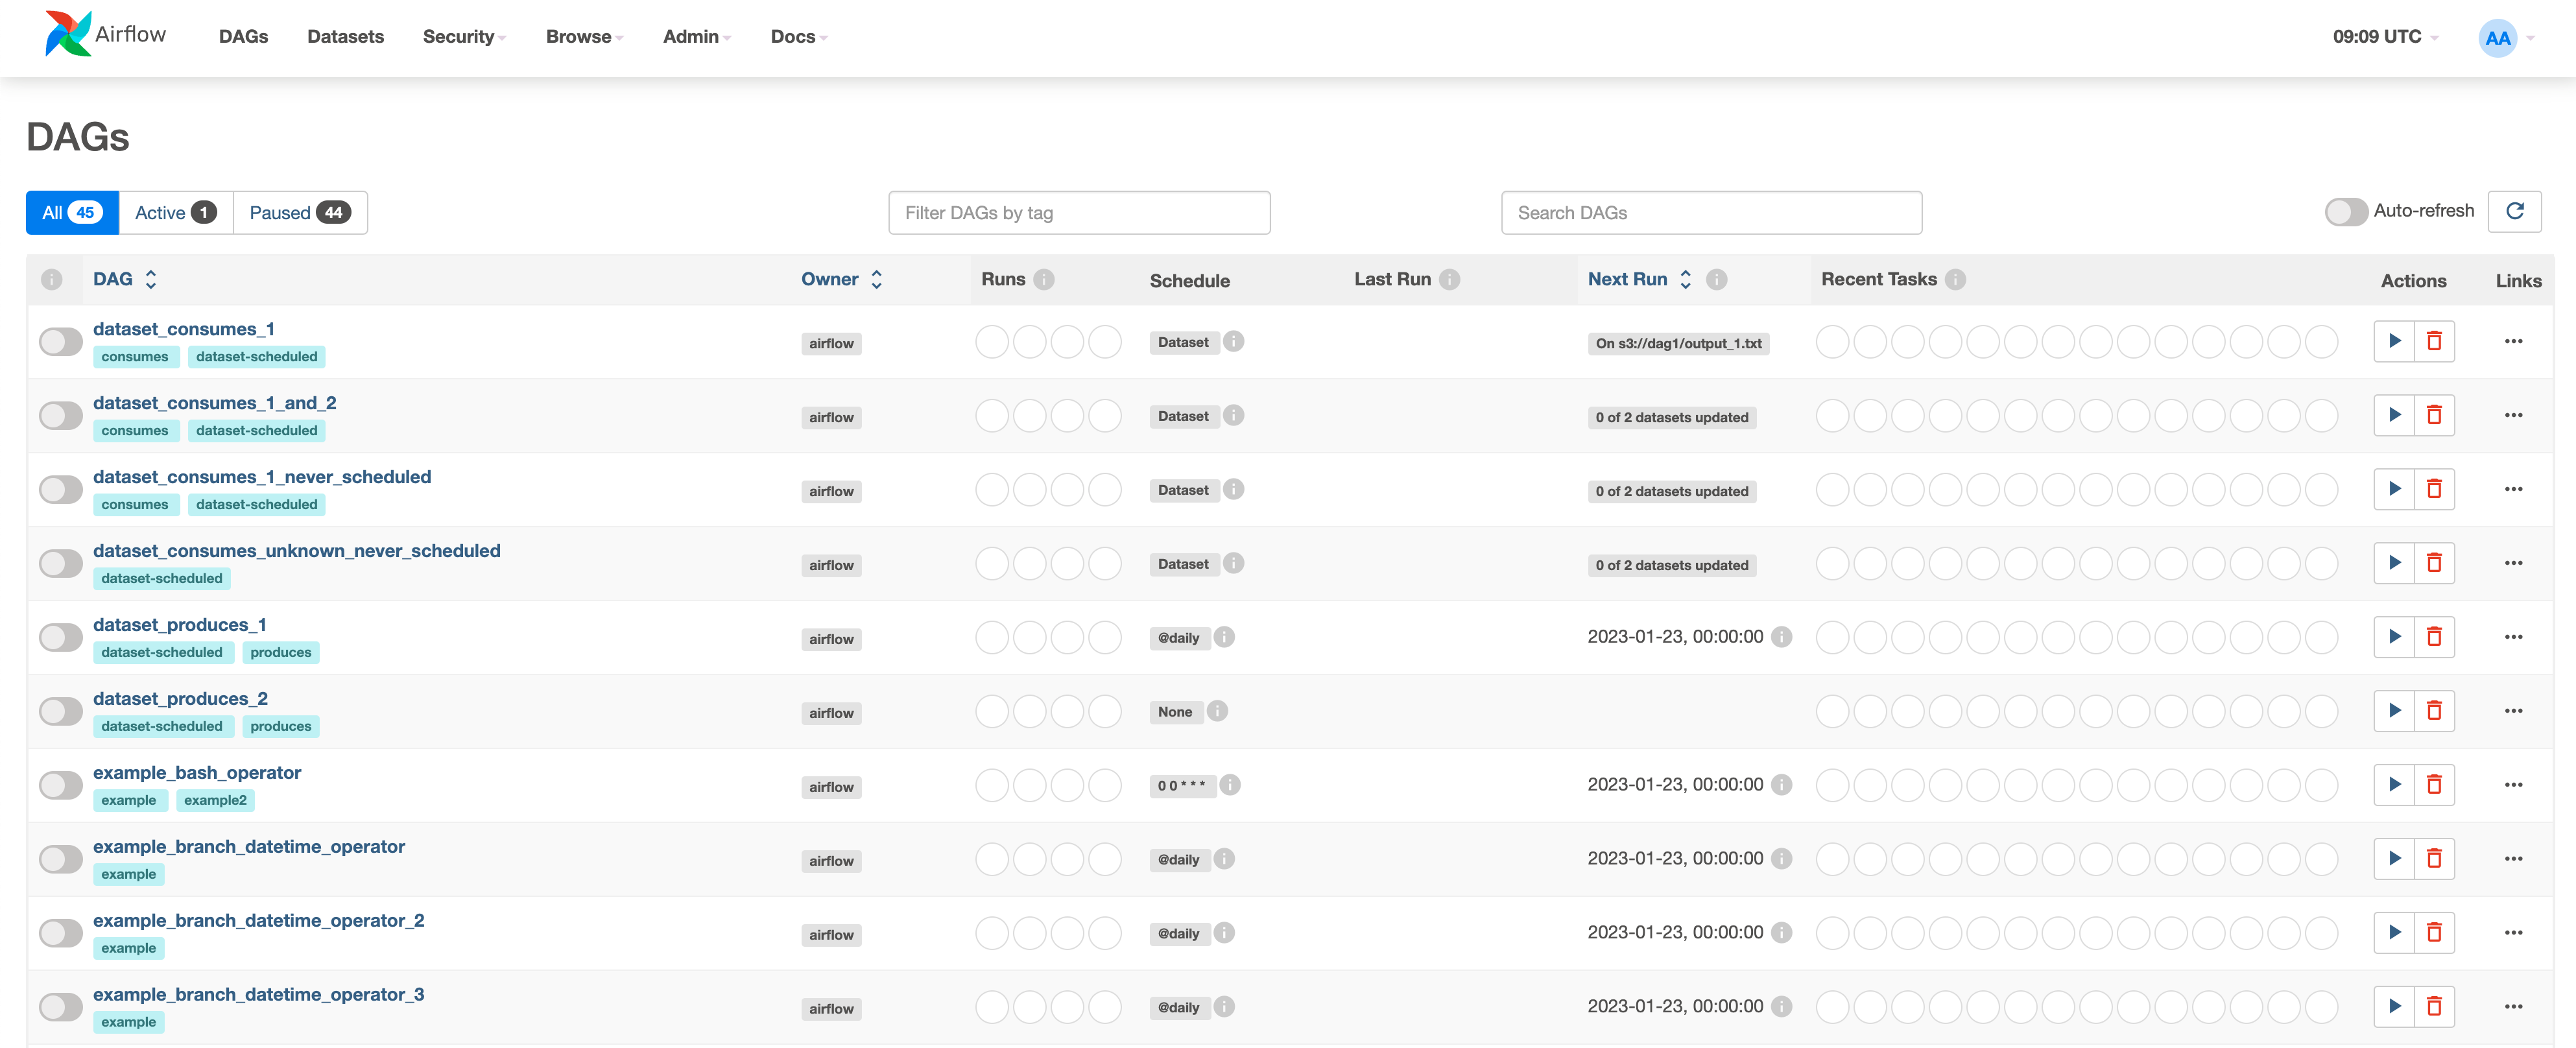Open Datasets in the top navigation

tap(345, 37)
